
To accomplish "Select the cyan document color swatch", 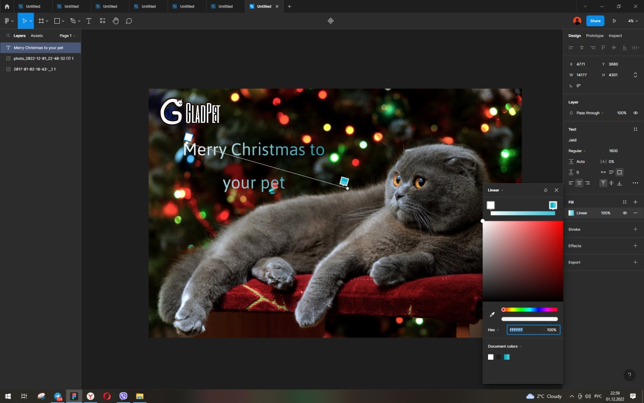I will 507,357.
